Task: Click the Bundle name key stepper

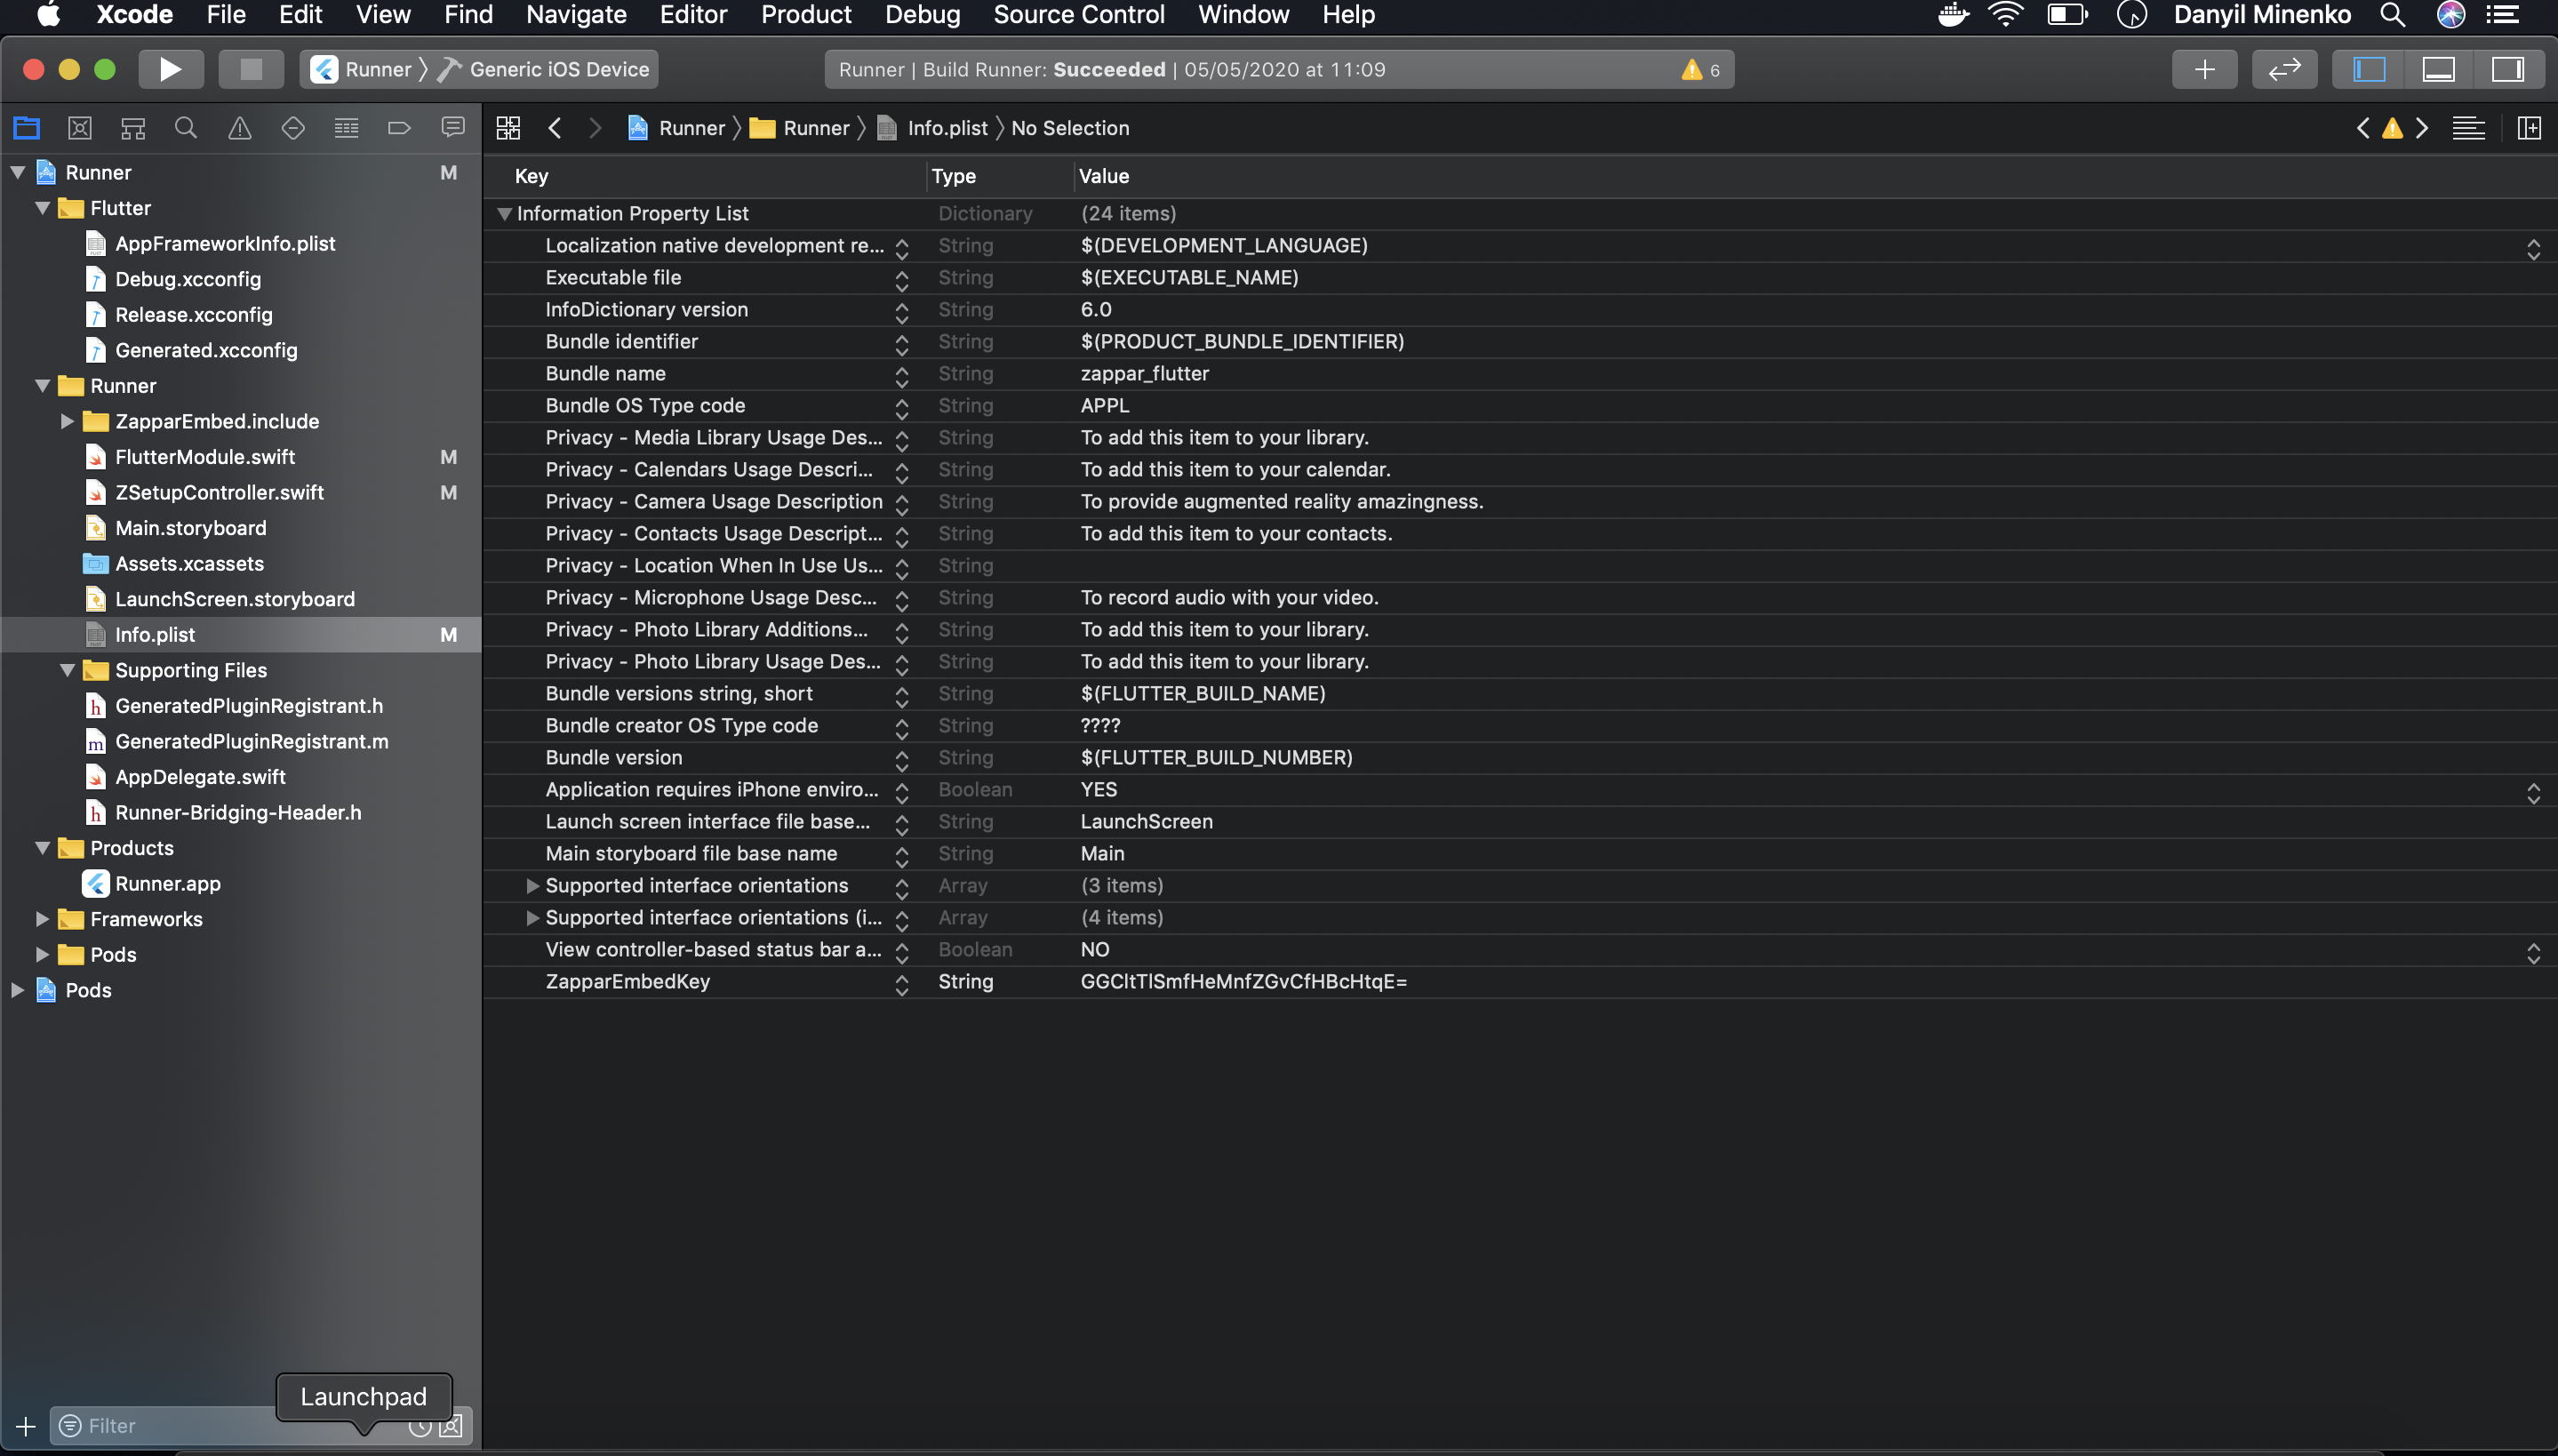Action: coord(901,376)
